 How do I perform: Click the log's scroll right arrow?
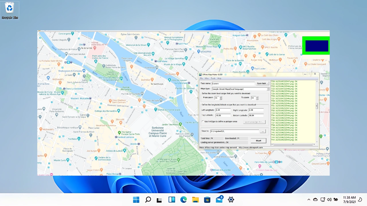click(314, 144)
